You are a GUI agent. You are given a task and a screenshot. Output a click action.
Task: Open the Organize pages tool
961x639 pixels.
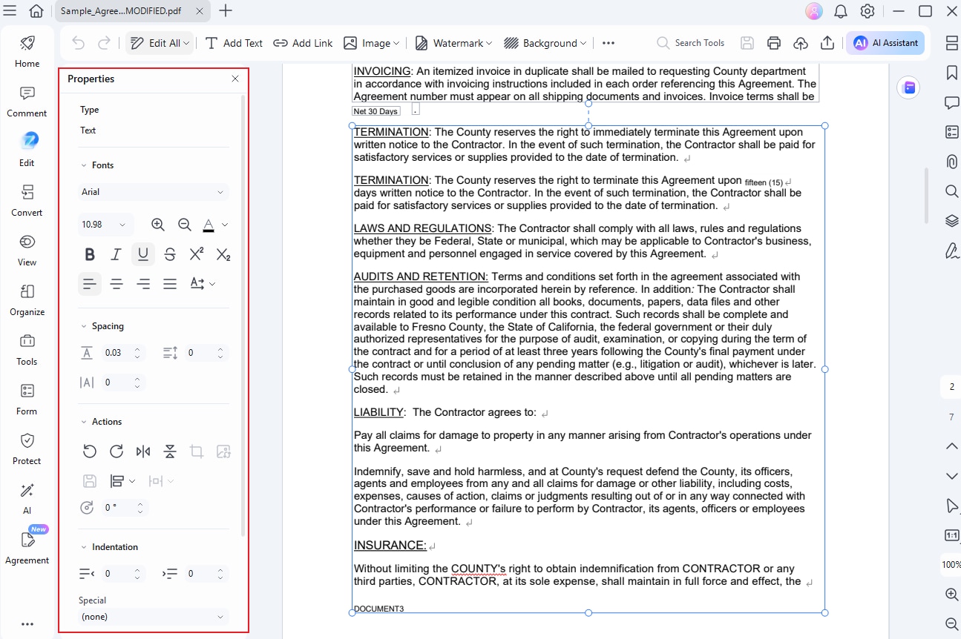[27, 300]
